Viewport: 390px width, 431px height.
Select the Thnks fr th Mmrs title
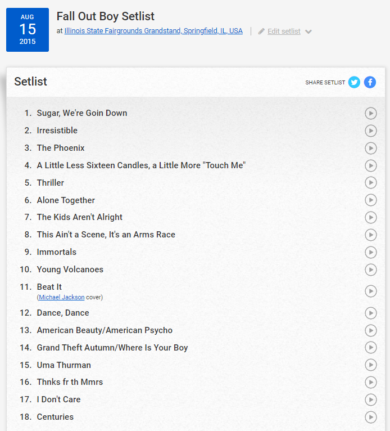70,382
